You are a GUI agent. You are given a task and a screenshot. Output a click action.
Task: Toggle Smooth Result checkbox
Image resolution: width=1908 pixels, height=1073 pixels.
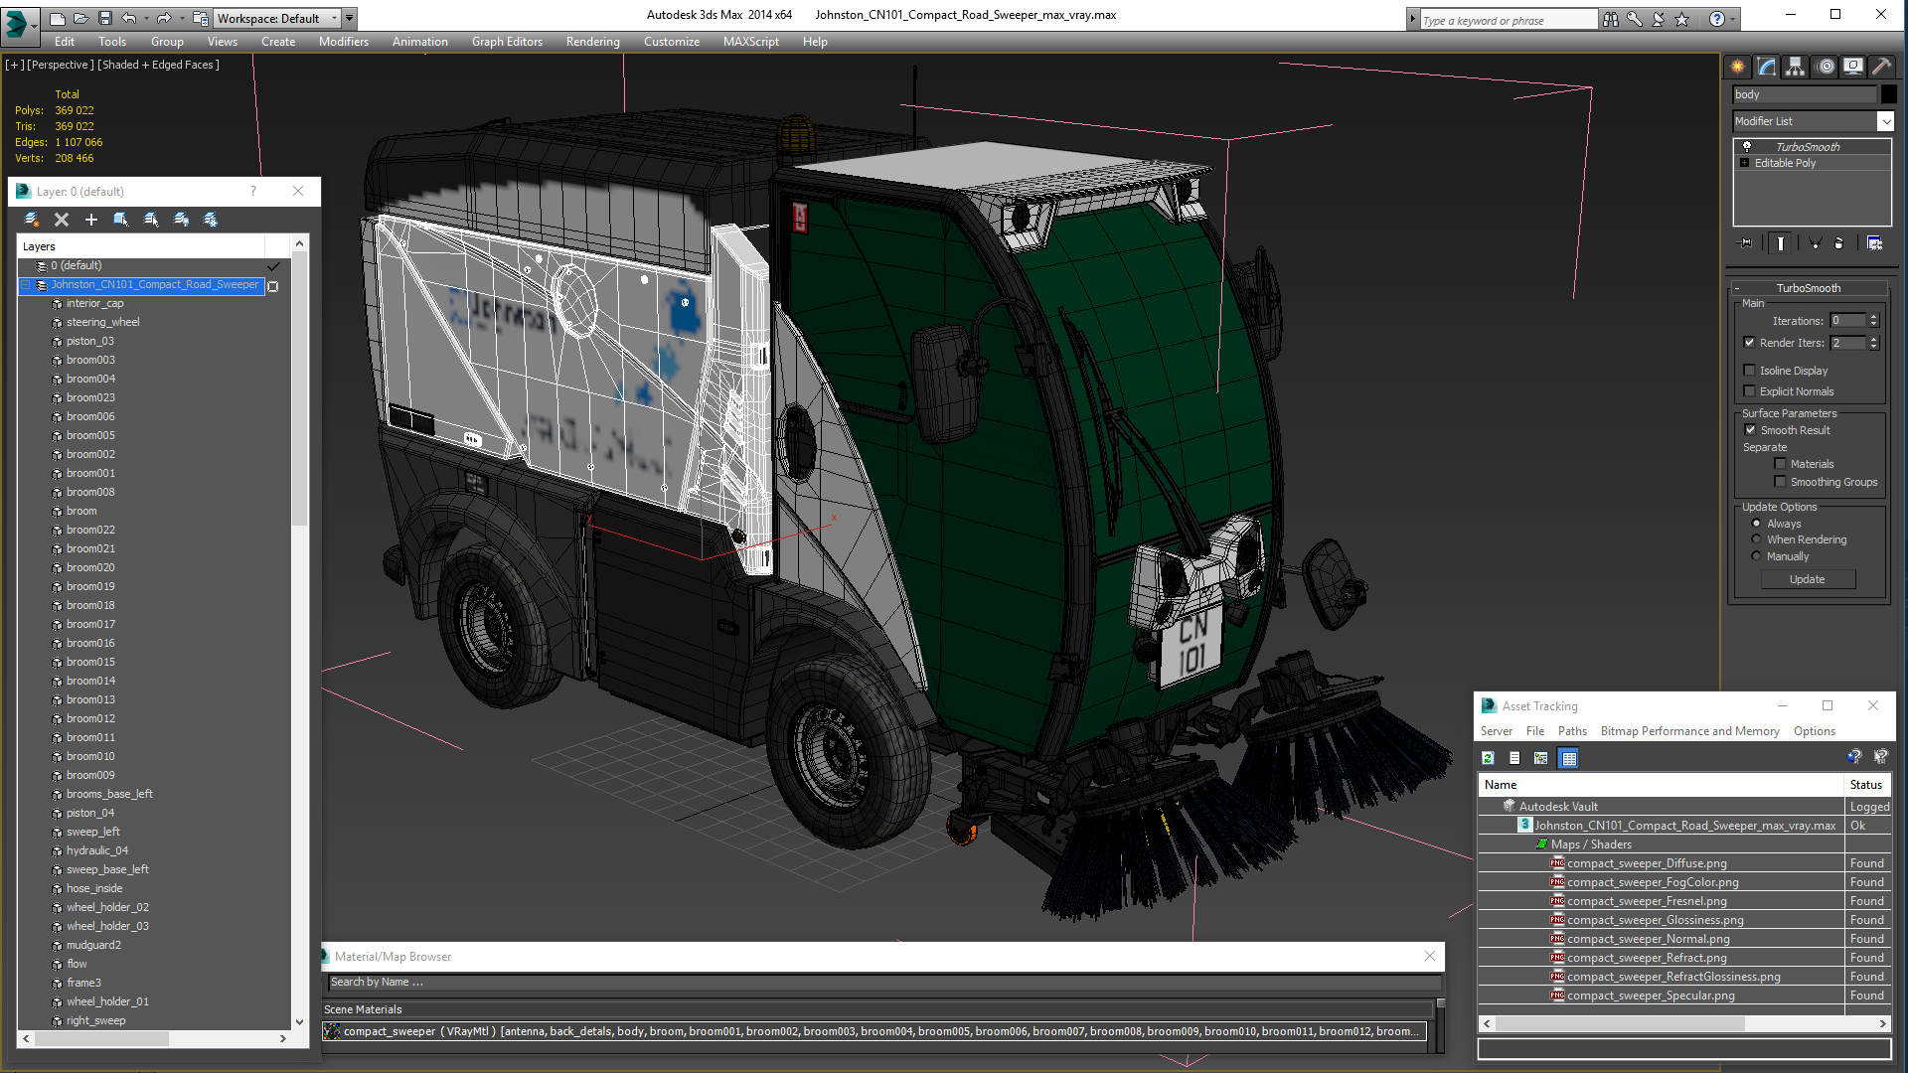click(1750, 430)
